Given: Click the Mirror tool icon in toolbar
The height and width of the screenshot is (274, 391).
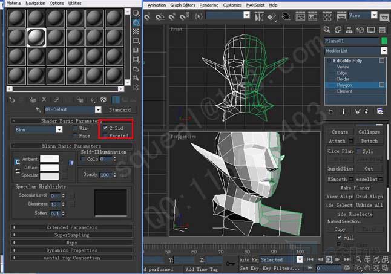Looking at the screenshot, I should point(259,16).
